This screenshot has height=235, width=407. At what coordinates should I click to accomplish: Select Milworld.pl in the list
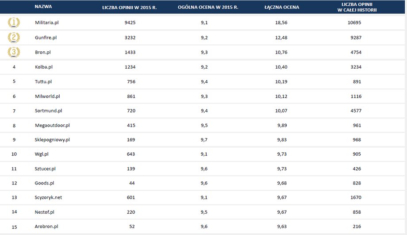[47, 96]
